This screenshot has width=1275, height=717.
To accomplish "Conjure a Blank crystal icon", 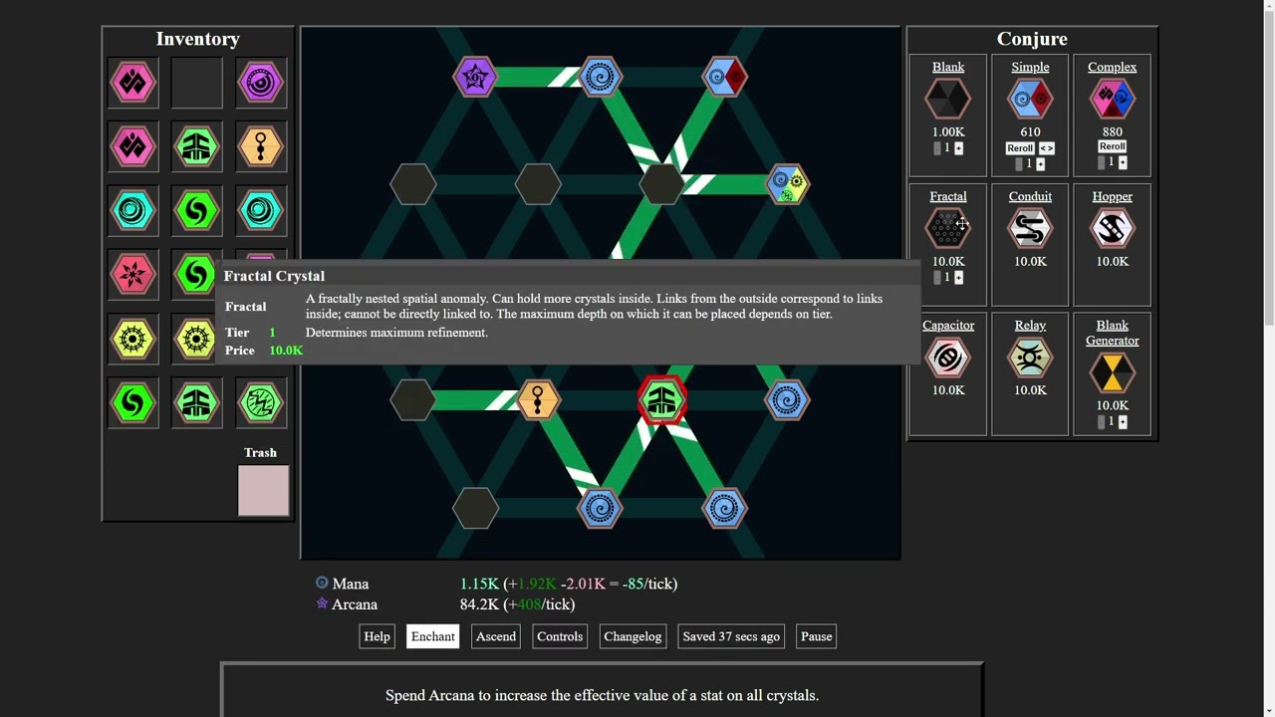I will pyautogui.click(x=948, y=100).
